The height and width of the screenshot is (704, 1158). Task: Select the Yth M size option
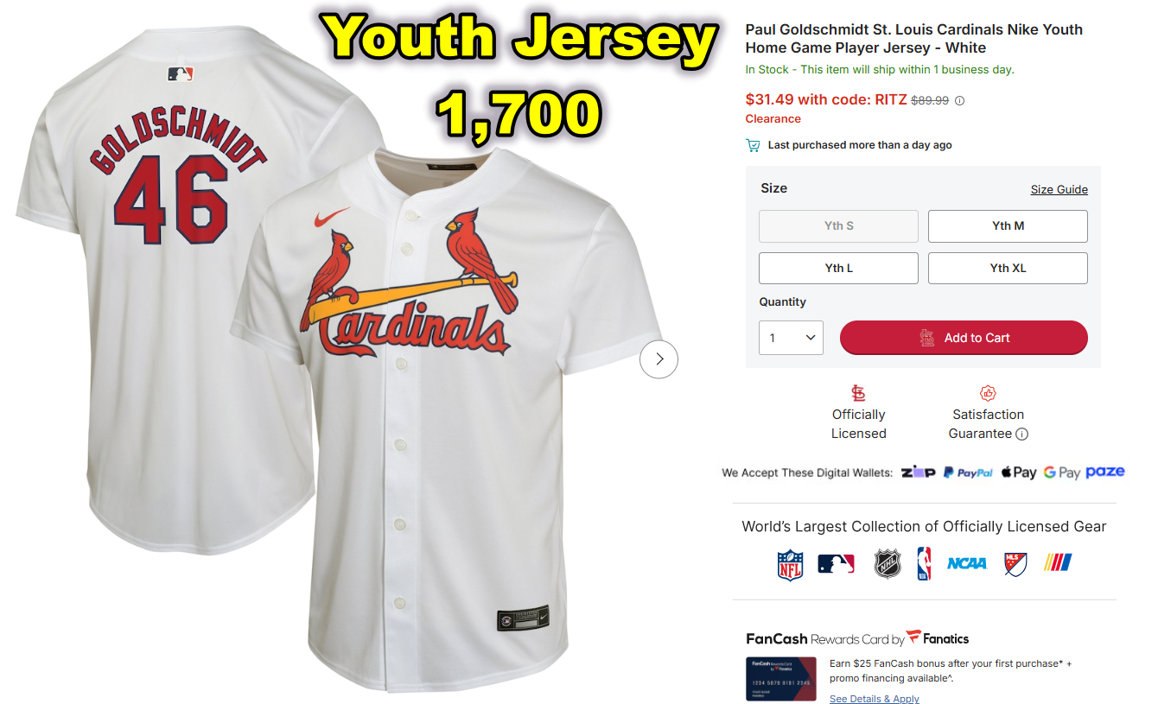point(1008,226)
